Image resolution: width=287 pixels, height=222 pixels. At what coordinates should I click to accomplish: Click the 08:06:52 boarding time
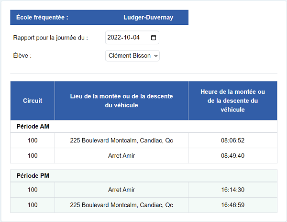pyautogui.click(x=232, y=141)
